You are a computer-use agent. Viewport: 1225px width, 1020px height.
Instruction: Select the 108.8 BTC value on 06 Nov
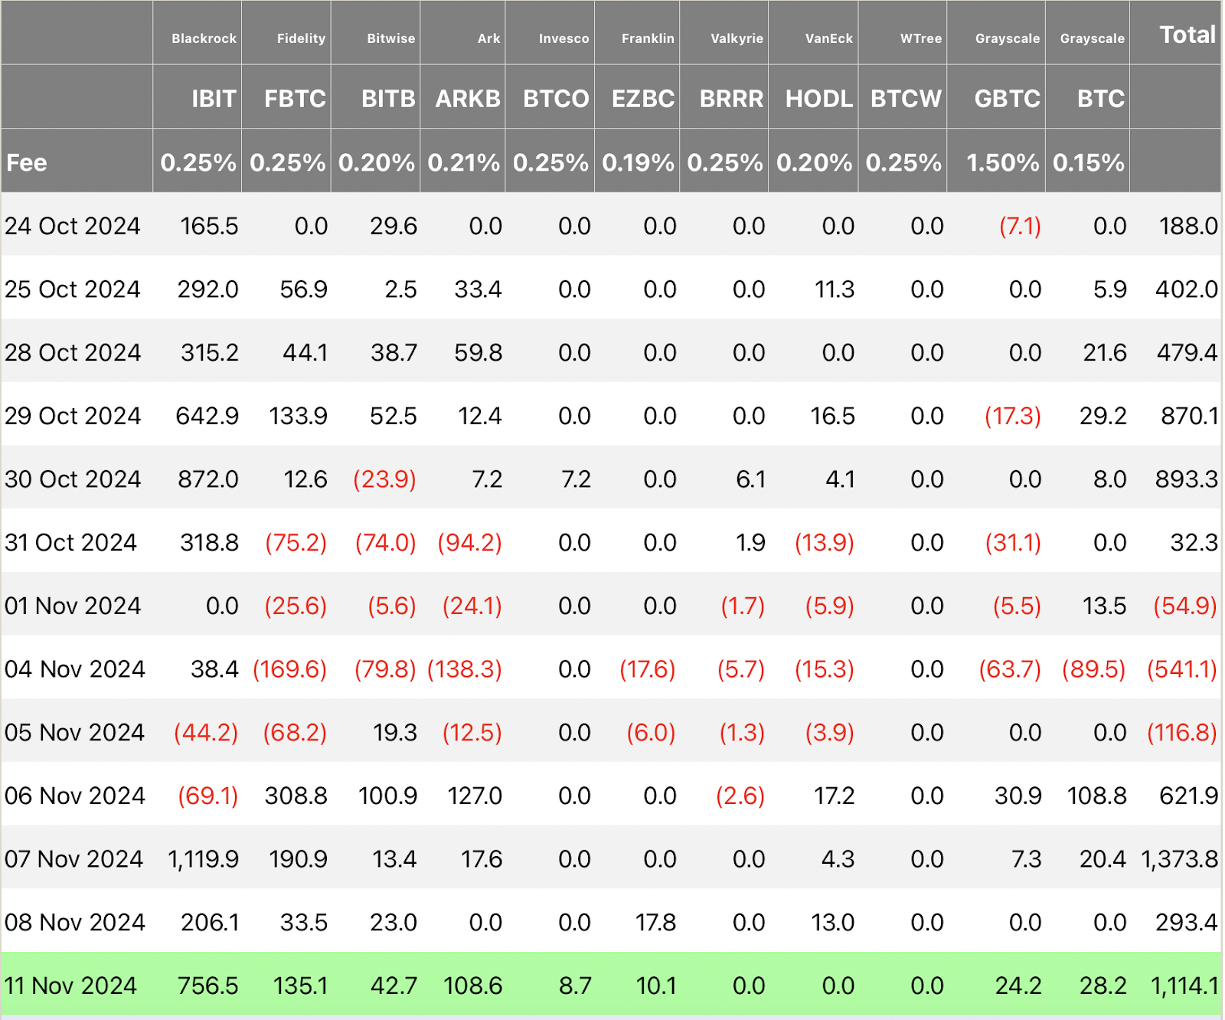[1096, 796]
